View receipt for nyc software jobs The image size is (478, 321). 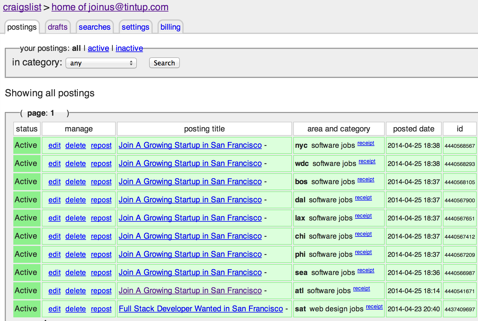click(x=366, y=143)
